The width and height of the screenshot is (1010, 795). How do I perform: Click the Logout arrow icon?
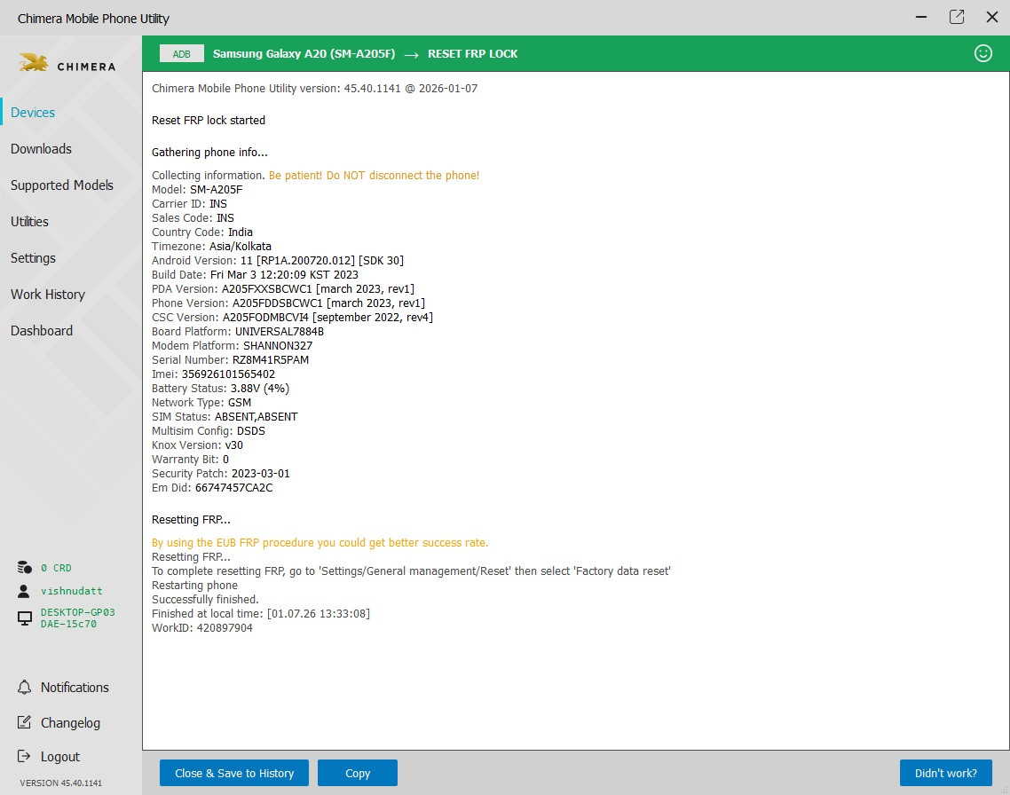pos(25,756)
